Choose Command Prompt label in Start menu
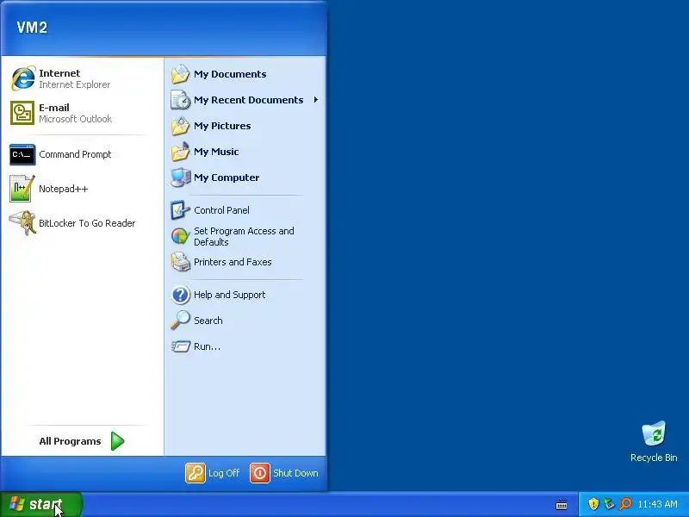The image size is (689, 517). (75, 154)
